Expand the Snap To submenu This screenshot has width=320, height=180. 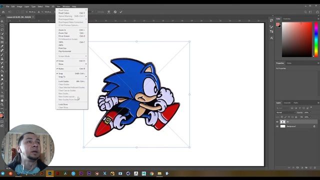pyautogui.click(x=71, y=76)
